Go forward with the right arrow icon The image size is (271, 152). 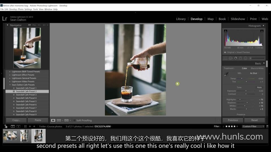point(34,126)
